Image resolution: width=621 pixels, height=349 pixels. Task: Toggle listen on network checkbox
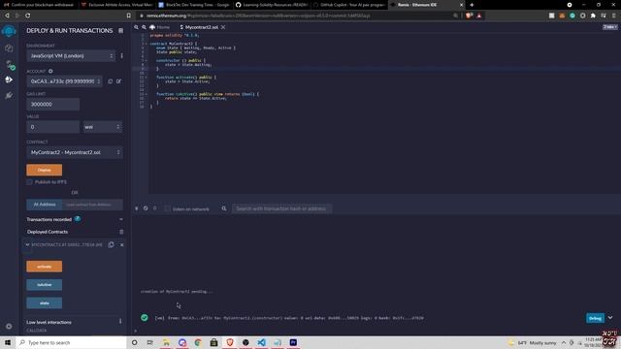168,208
